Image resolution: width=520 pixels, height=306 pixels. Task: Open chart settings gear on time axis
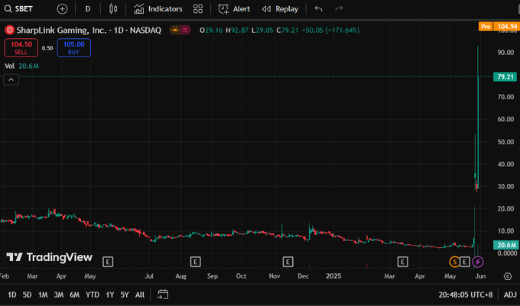508,276
